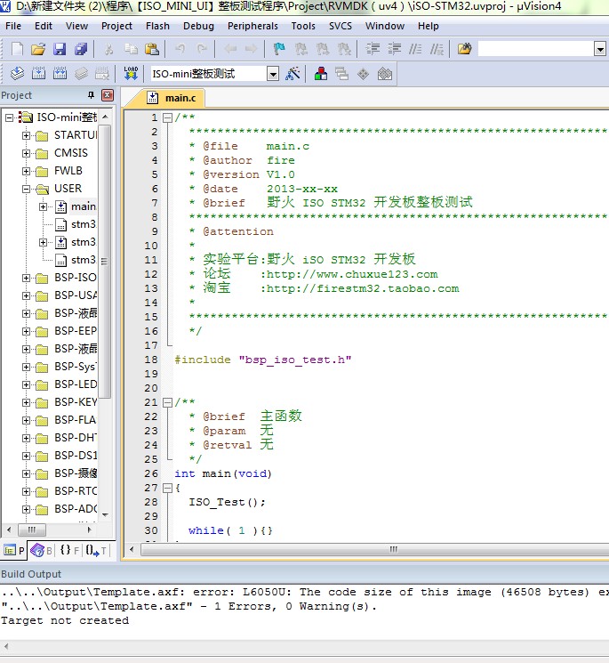Select the BSP-LED group in the project tree

point(76,384)
